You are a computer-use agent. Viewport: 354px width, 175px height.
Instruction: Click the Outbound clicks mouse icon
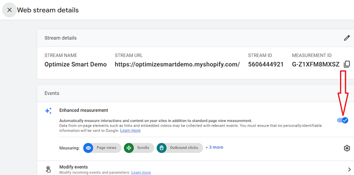[x=162, y=148]
